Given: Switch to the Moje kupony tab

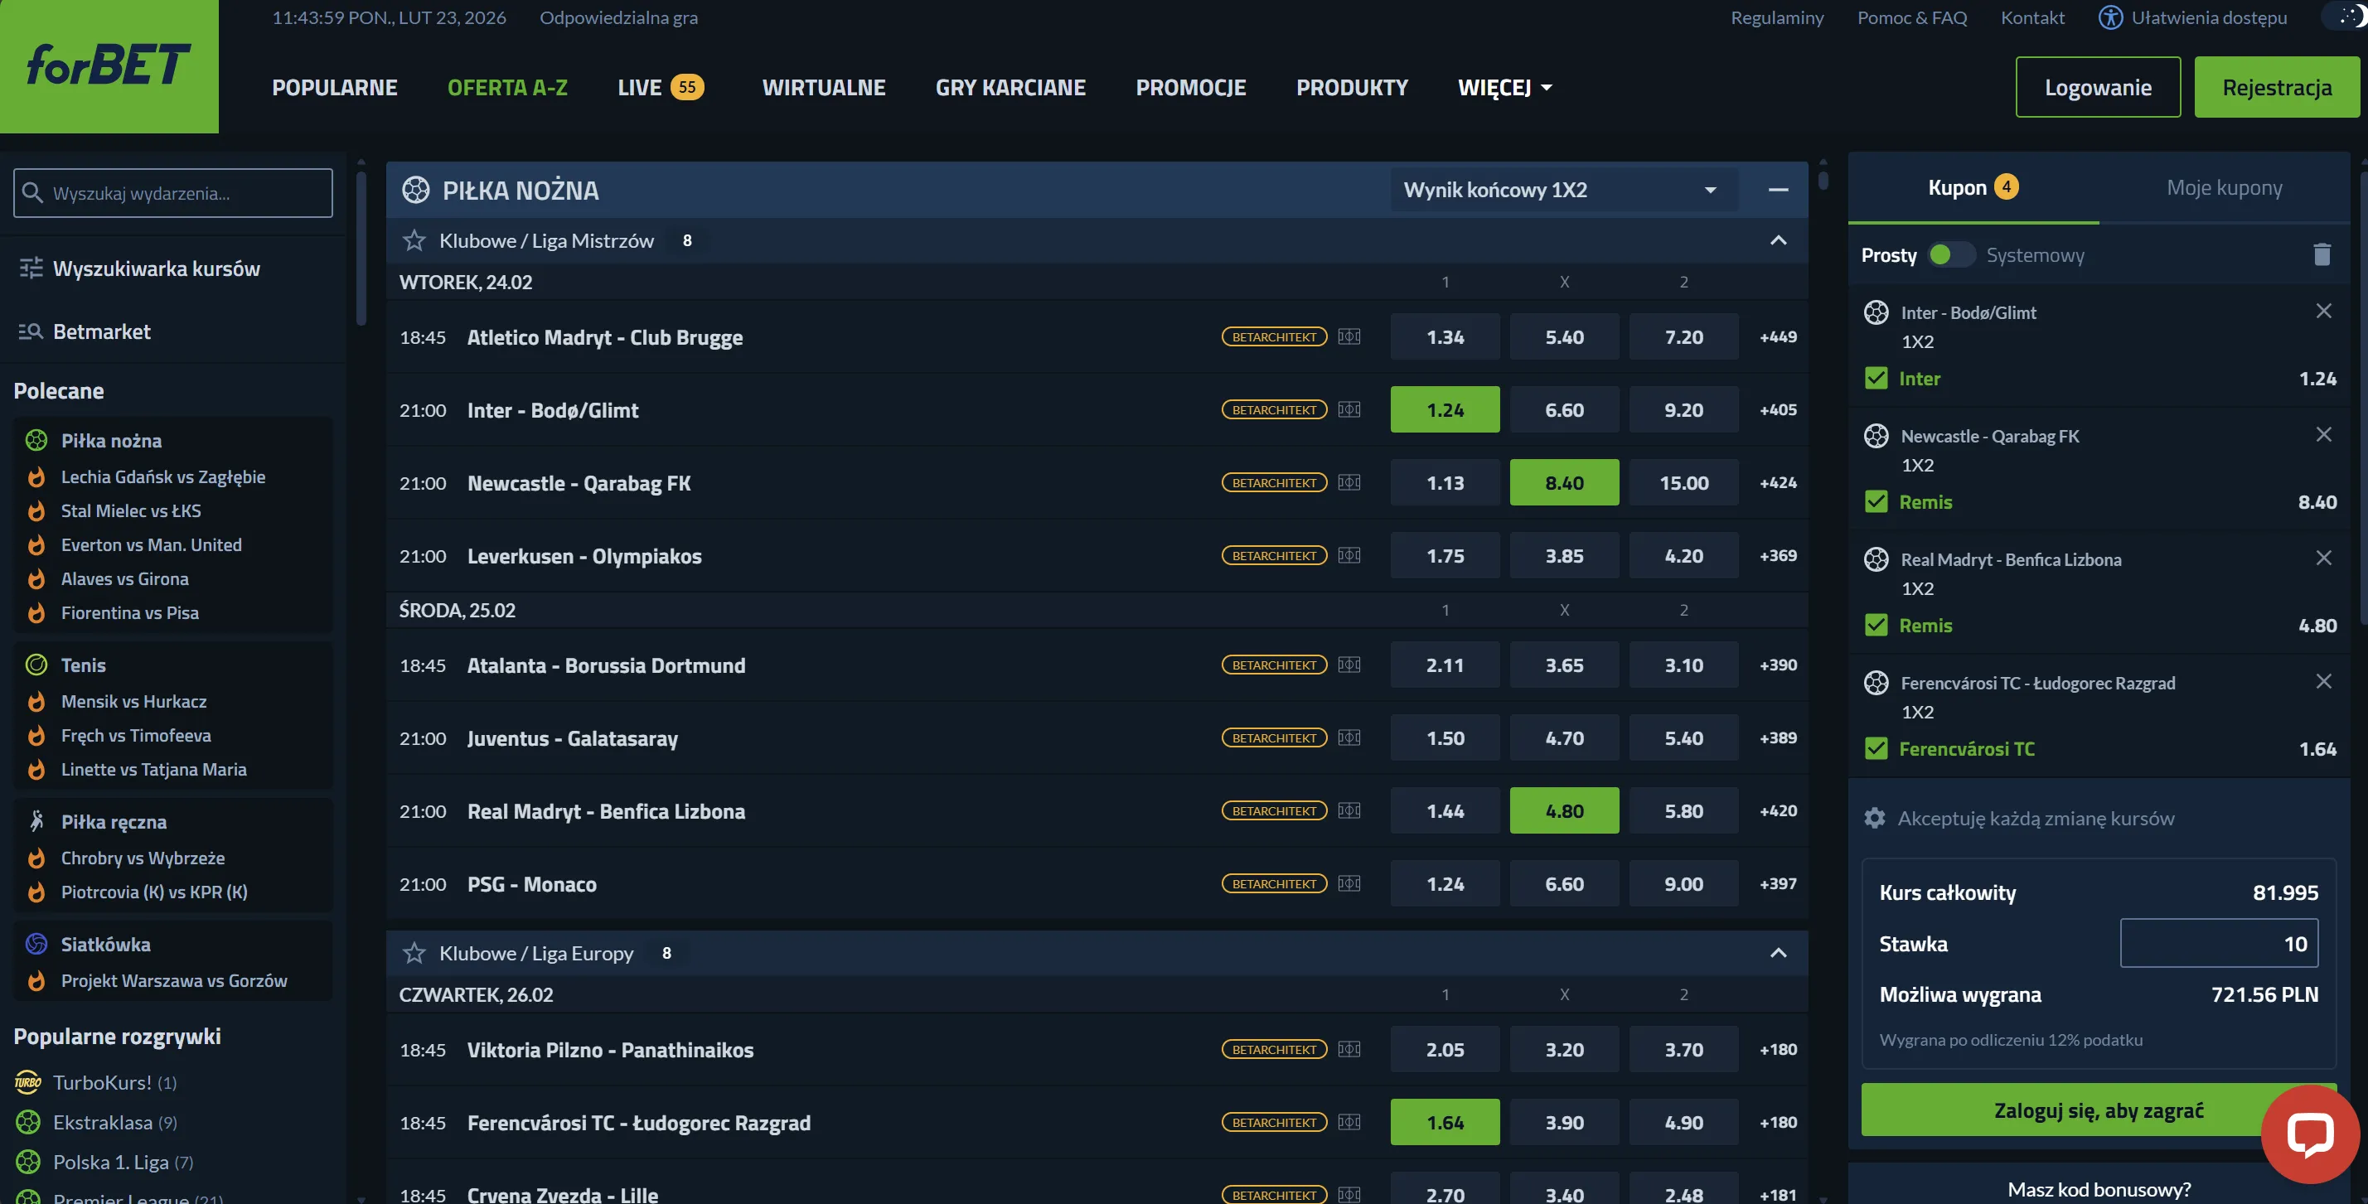Looking at the screenshot, I should coord(2224,187).
